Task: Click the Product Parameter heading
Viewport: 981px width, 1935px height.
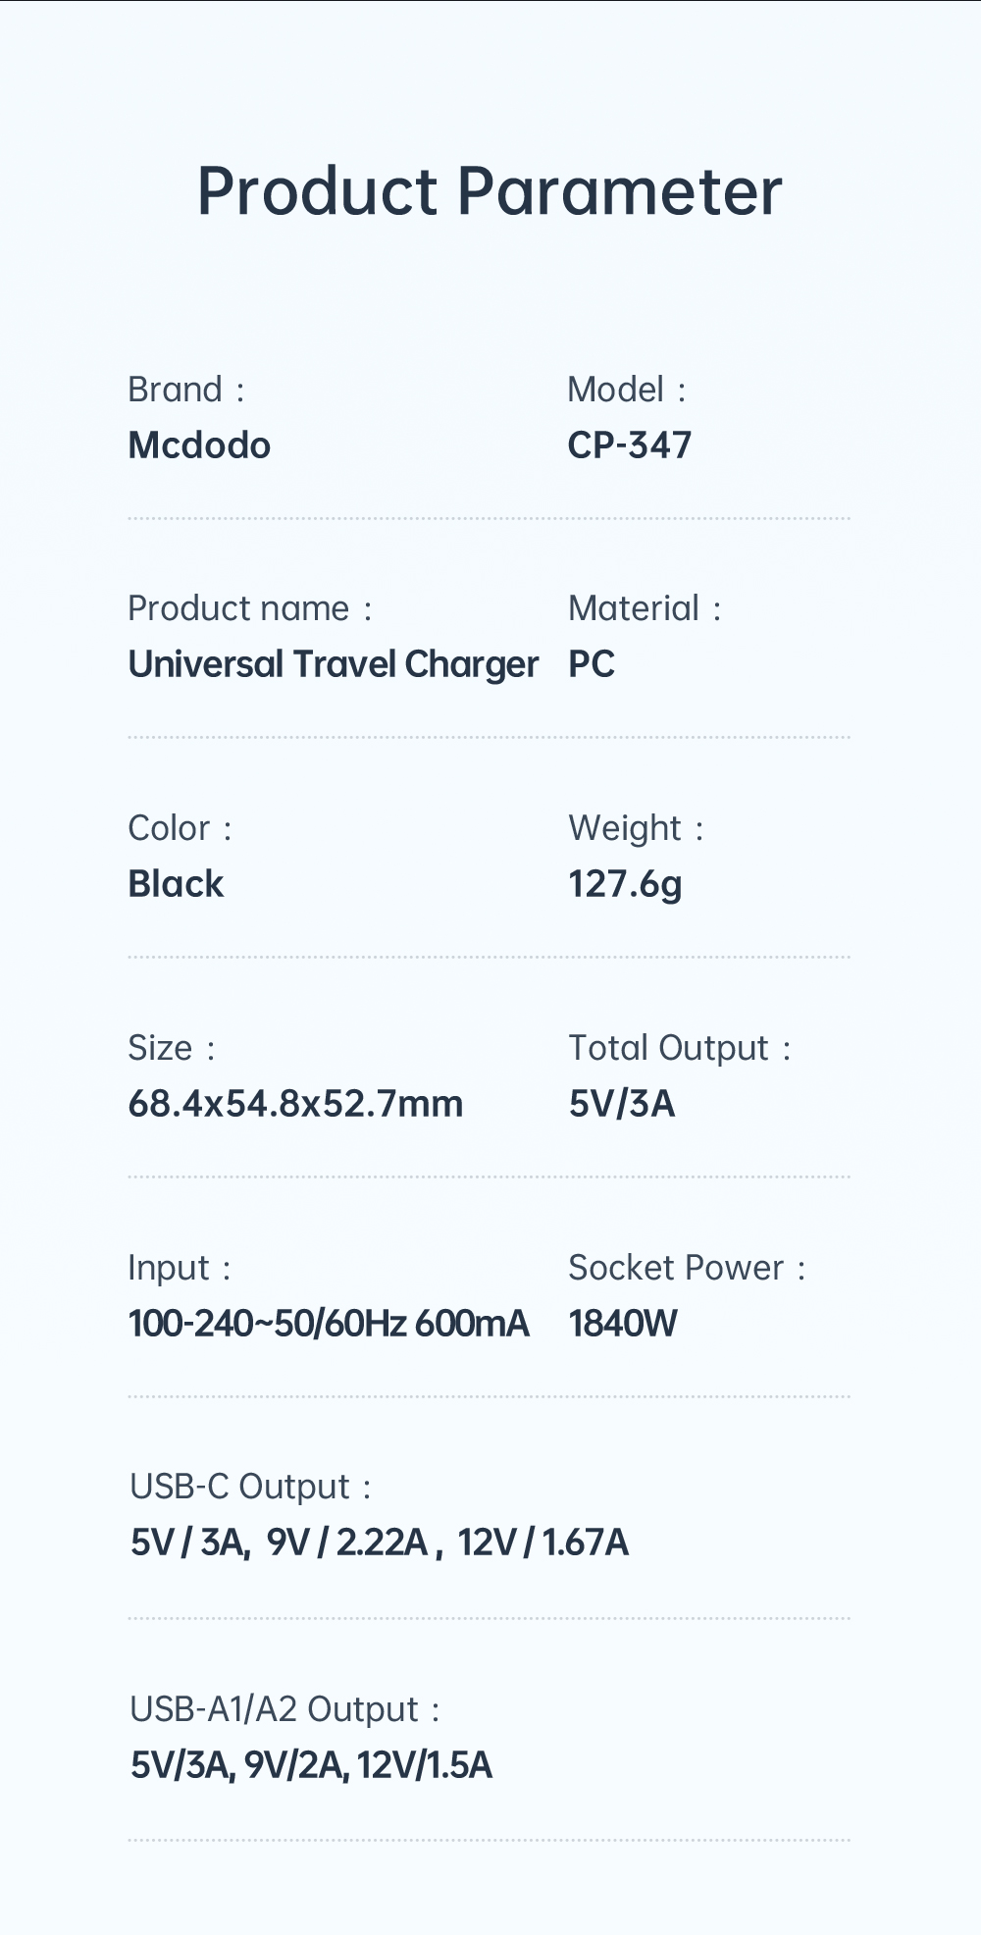Action: point(490,191)
